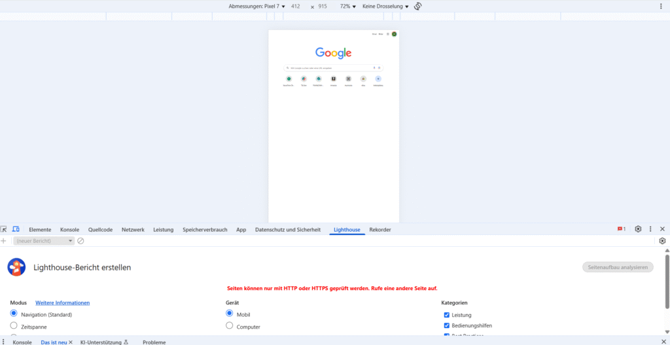670x345 pixels.
Task: Click the scrollbar up arrow
Action: point(667,251)
